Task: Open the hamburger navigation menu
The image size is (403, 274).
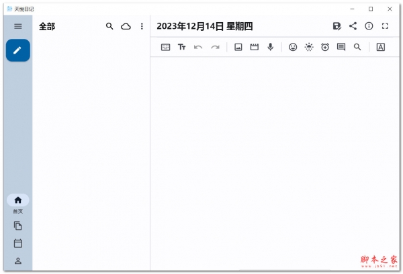Action: (x=17, y=26)
